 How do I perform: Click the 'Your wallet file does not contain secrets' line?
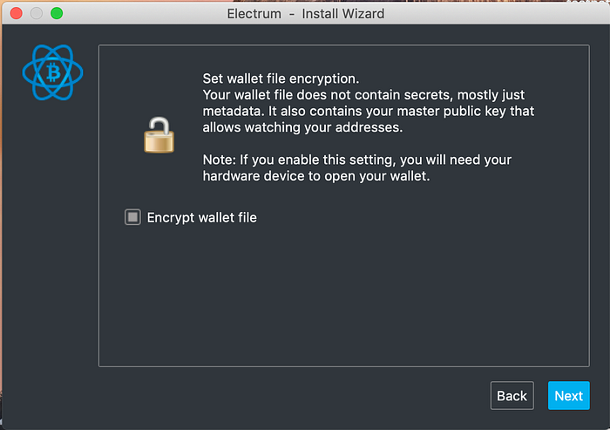tap(363, 95)
